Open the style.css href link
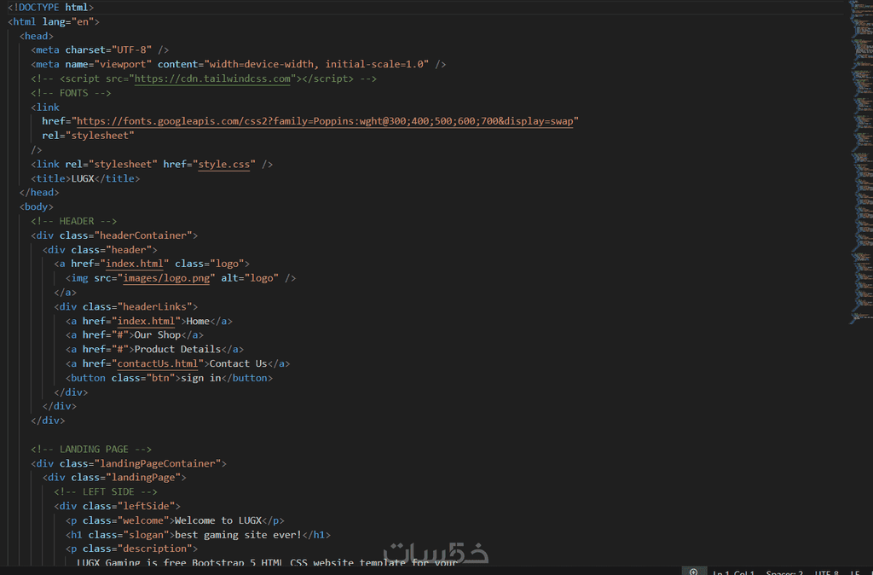 (x=224, y=165)
